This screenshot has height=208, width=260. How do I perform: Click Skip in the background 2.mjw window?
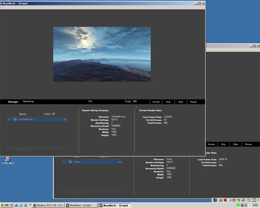[223, 144]
